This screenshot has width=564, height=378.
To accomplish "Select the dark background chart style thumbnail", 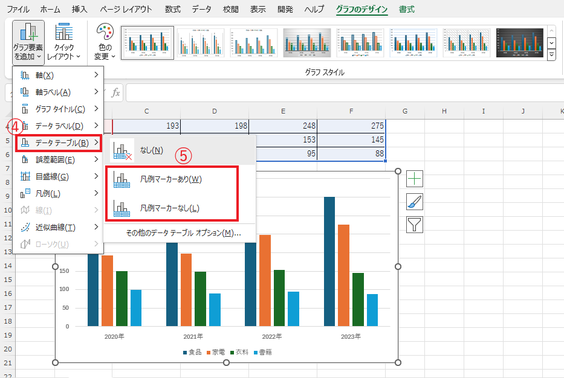I will pos(519,43).
